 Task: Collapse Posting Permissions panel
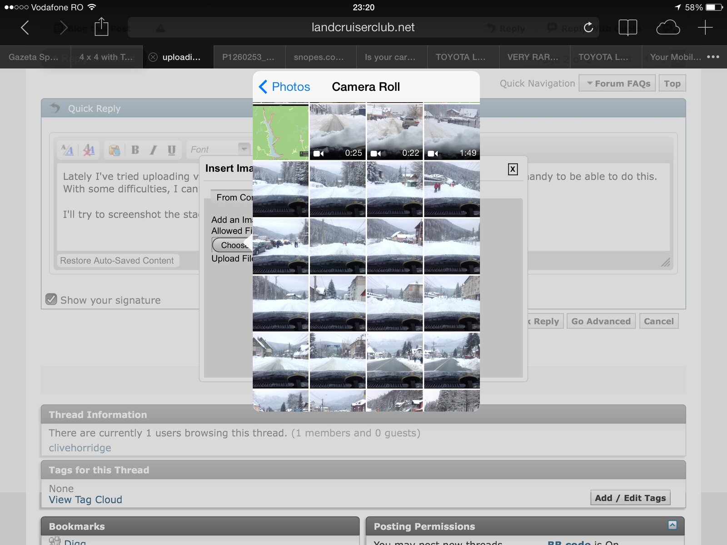pyautogui.click(x=672, y=525)
